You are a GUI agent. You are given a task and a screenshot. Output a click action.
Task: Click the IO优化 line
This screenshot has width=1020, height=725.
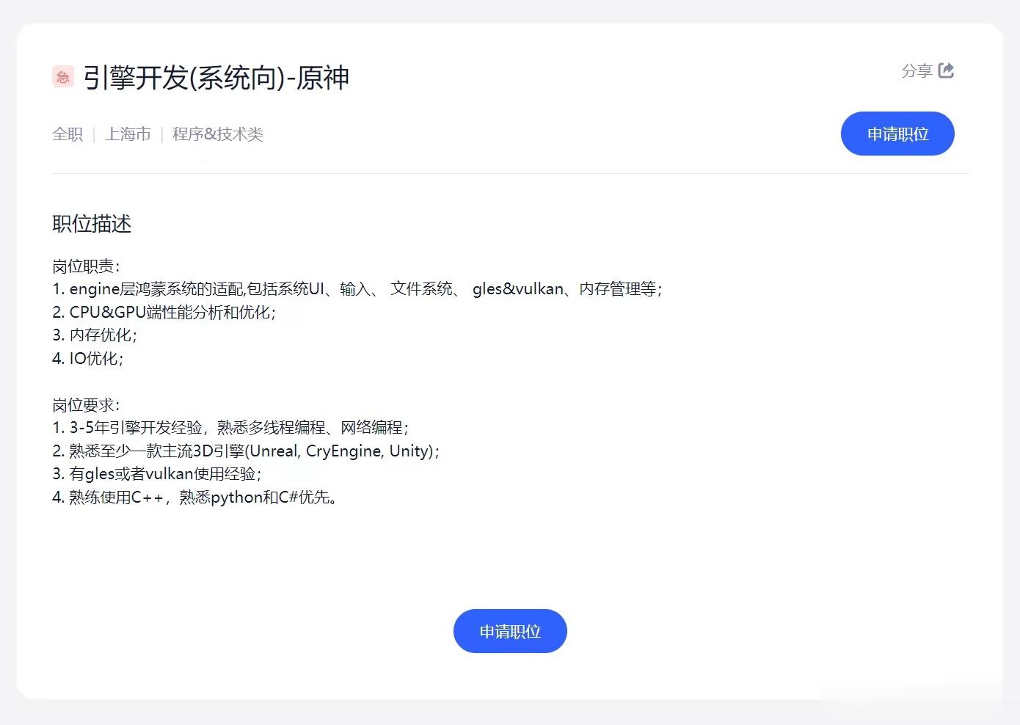88,359
